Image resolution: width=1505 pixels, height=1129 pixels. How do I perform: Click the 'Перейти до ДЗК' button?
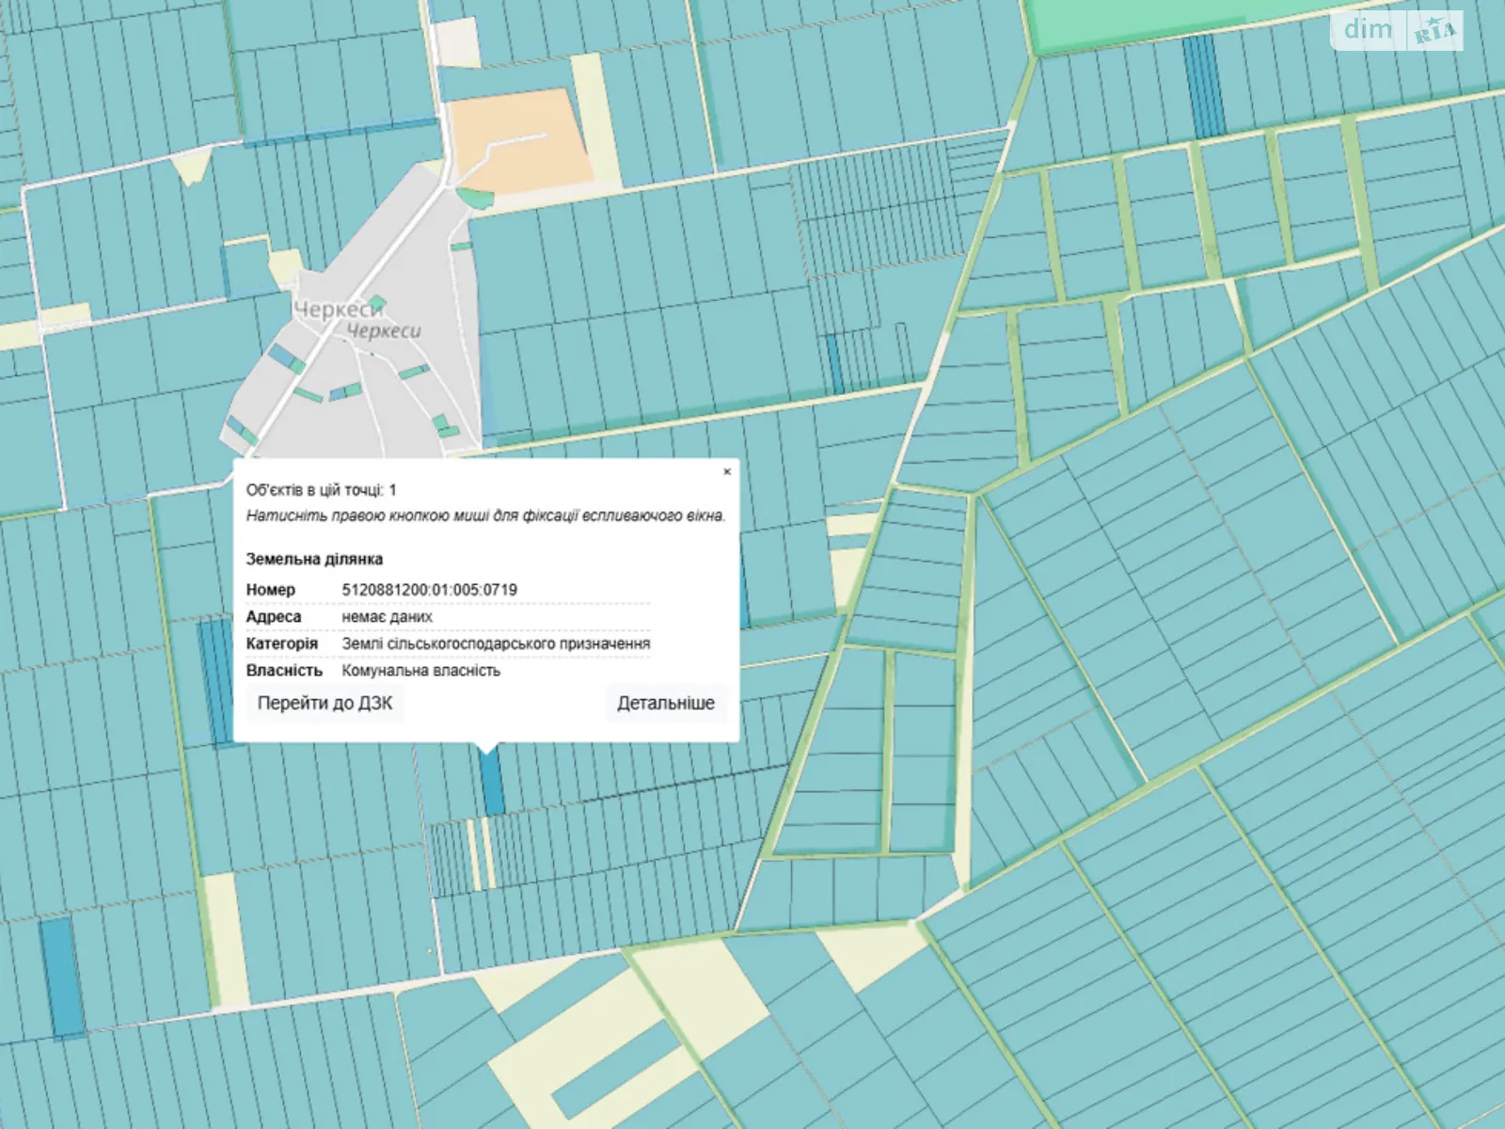325,703
